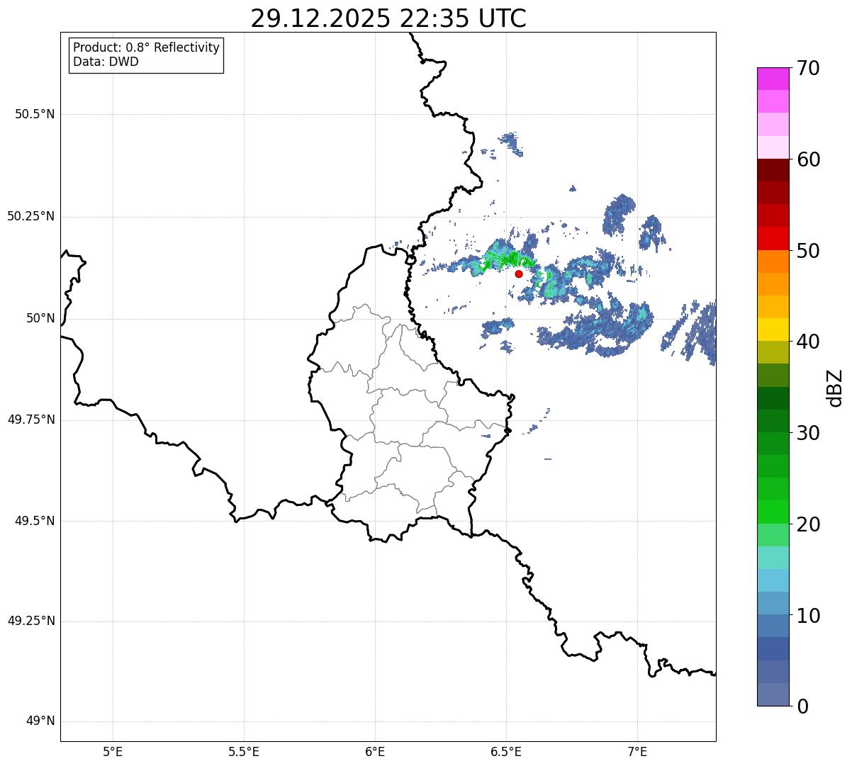Image resolution: width=852 pixels, height=766 pixels.
Task: Pick the dark green swatch just above 30 dBZ
Action: (x=773, y=421)
